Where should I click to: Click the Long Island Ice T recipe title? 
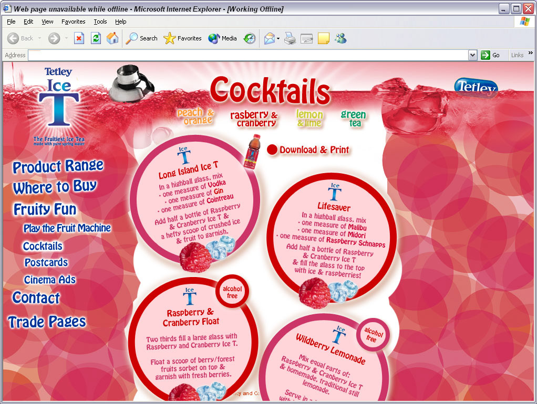pyautogui.click(x=188, y=170)
